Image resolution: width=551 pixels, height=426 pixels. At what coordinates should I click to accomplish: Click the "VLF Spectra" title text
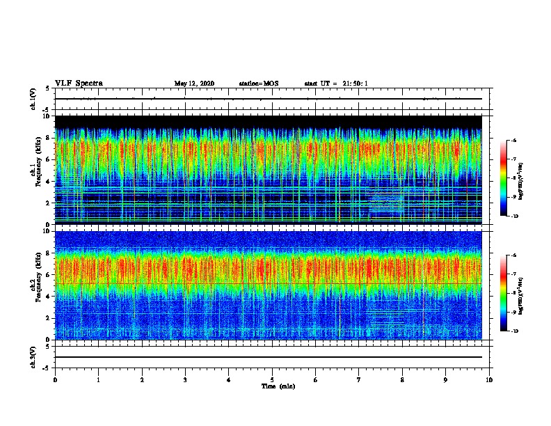coord(79,84)
